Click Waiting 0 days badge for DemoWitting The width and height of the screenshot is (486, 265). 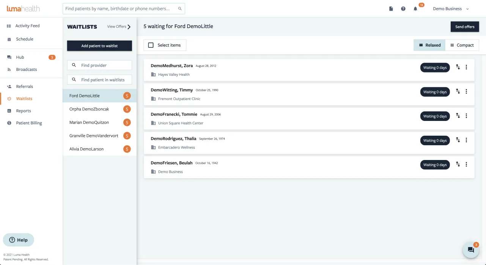click(435, 92)
